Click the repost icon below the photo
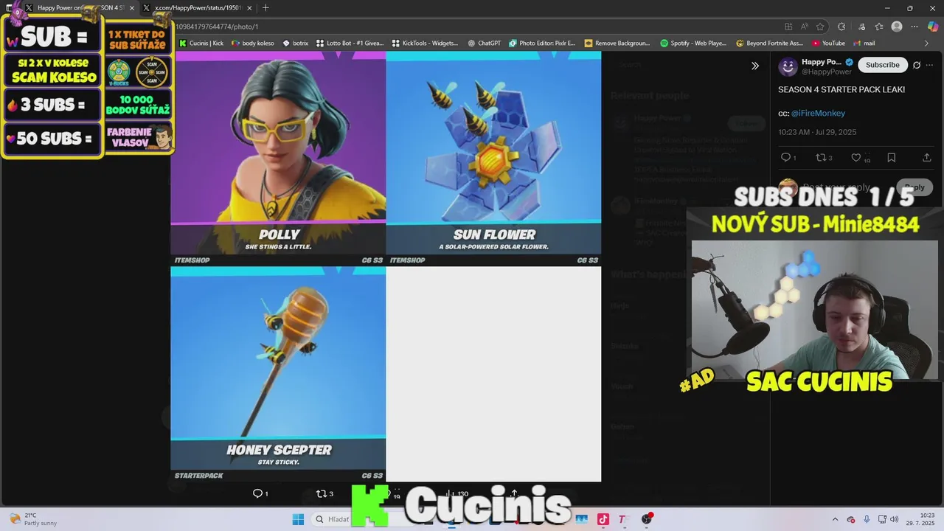The image size is (944, 531). click(321, 493)
